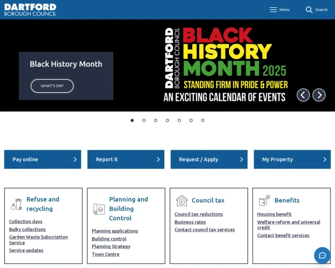335x268 pixels.
Task: Click the chevron on My Property
Action: pyautogui.click(x=325, y=160)
